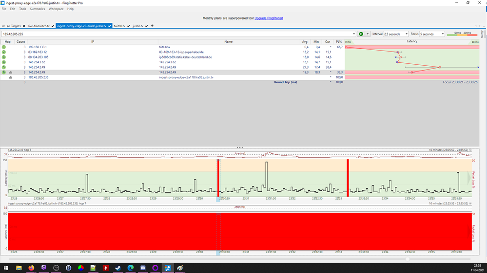Open the Workspace menu

tap(56, 9)
